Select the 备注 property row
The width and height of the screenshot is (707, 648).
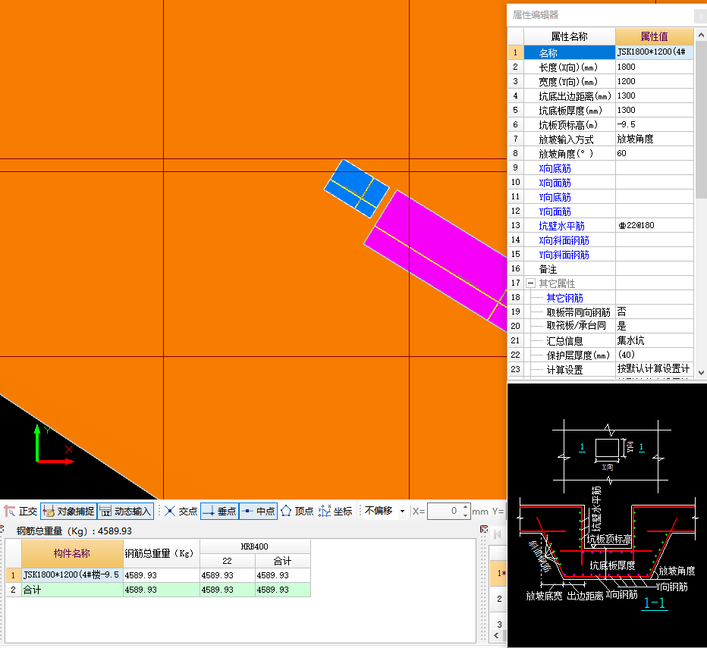click(x=569, y=269)
